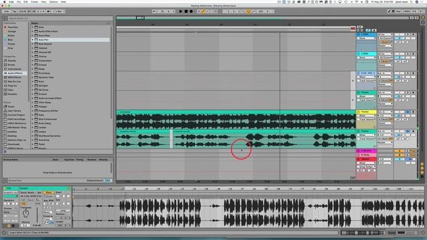Select the Orange collection label
Viewport: 427px width, 240px height.
click(x=11, y=31)
